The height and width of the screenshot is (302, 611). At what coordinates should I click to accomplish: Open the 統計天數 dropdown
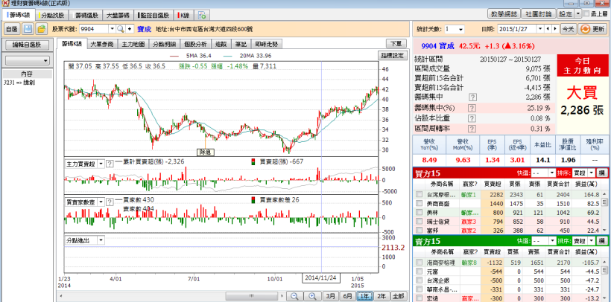click(x=461, y=29)
